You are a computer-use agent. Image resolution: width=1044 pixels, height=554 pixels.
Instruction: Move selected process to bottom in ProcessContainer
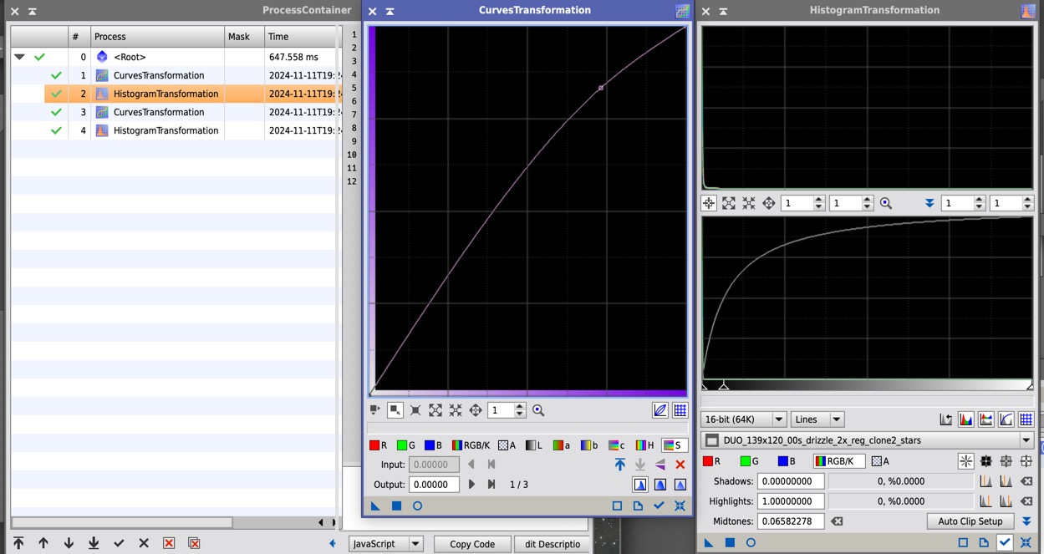pyautogui.click(x=94, y=543)
